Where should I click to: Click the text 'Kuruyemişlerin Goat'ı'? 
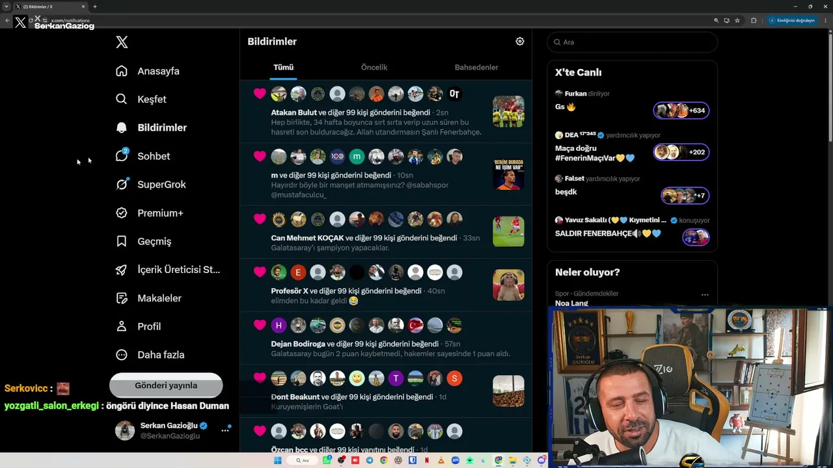click(x=307, y=407)
